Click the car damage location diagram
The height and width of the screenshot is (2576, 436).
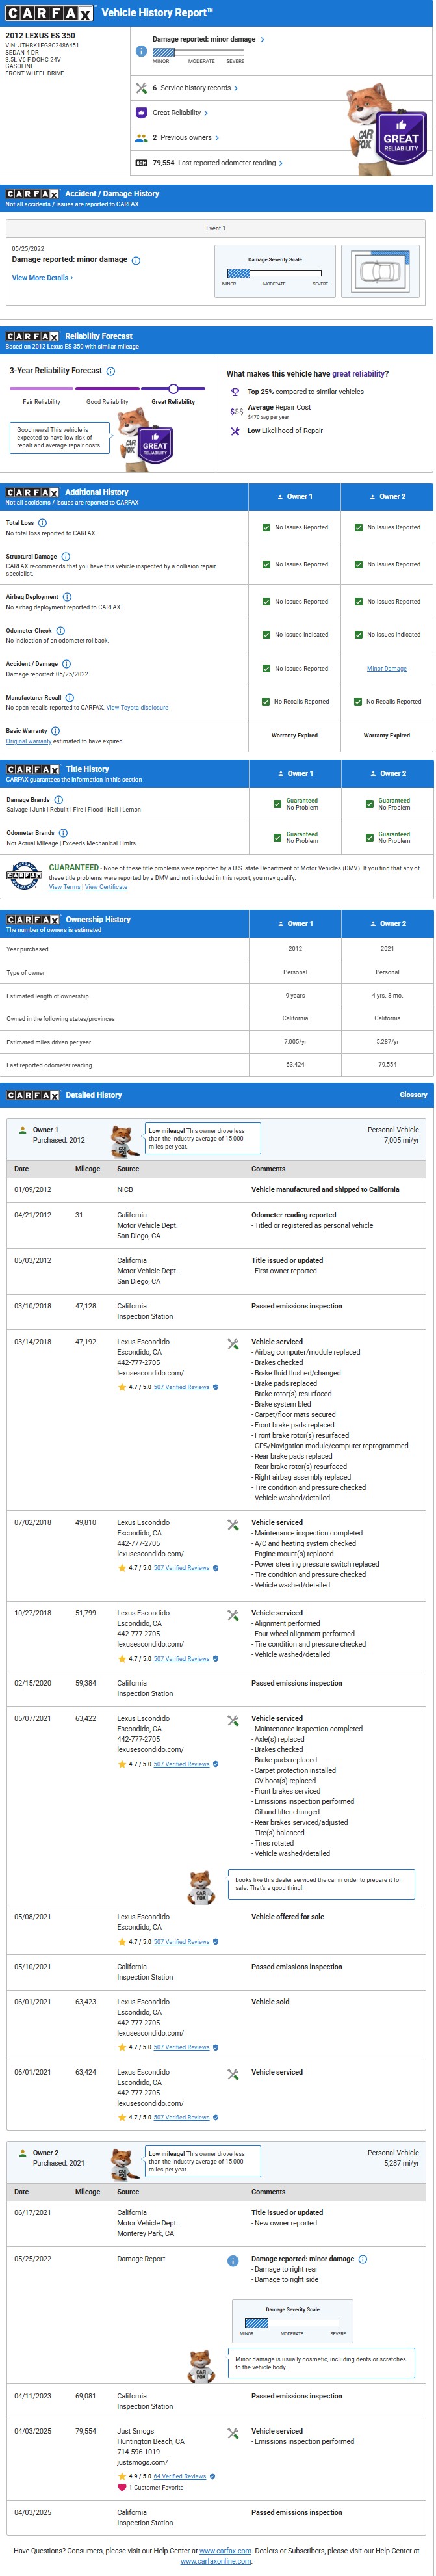point(380,271)
